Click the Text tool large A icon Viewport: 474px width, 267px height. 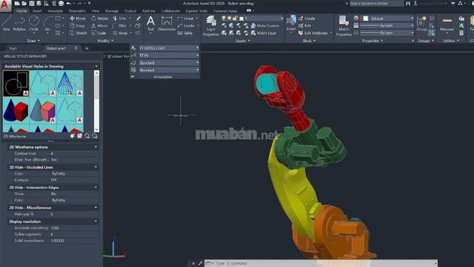coord(150,22)
